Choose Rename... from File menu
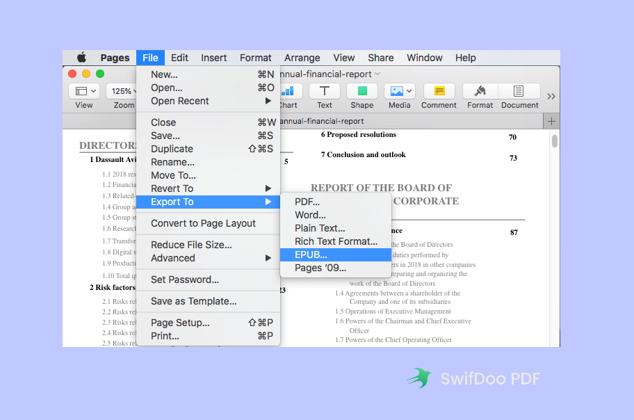 209,162
